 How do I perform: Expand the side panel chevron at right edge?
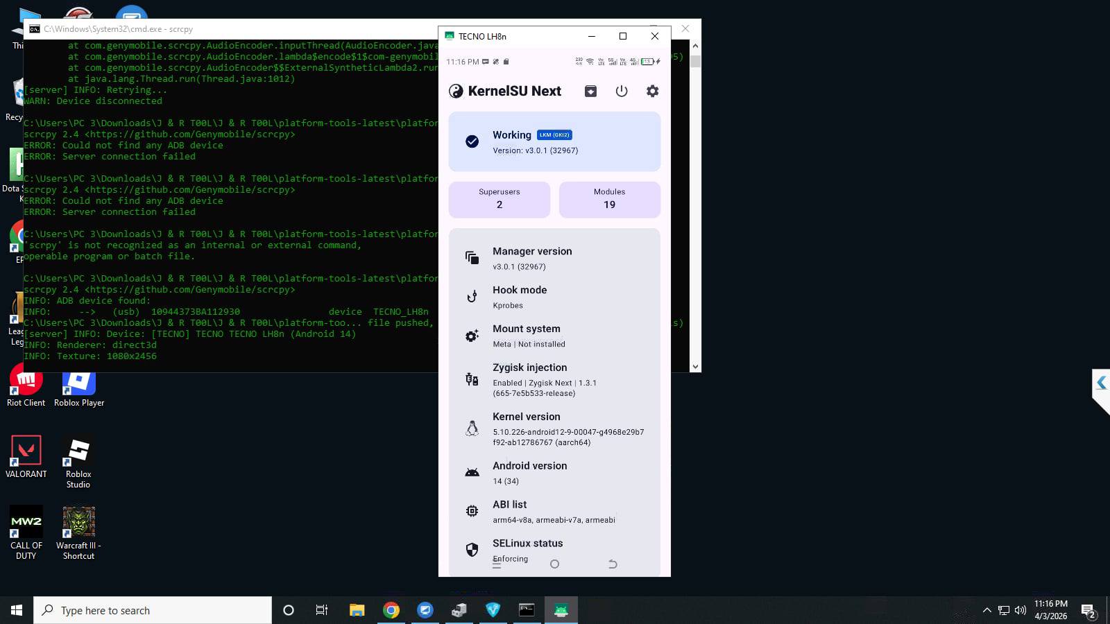1101,383
